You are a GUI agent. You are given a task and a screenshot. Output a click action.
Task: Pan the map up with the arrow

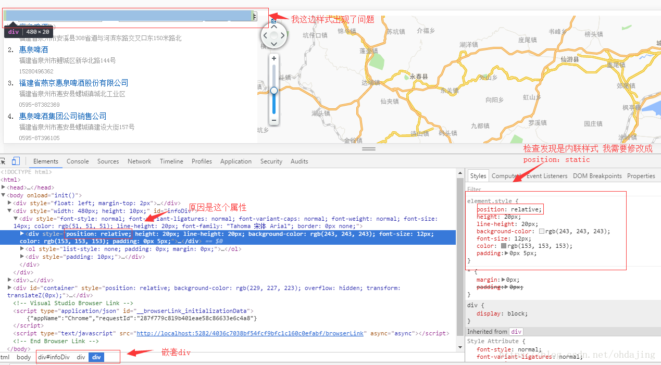274,27
